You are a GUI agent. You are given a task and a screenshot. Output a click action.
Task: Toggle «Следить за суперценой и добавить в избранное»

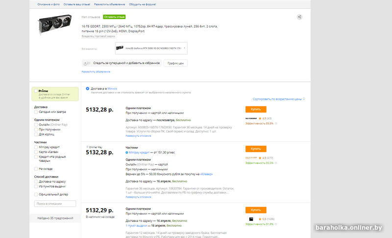[x=87, y=63]
